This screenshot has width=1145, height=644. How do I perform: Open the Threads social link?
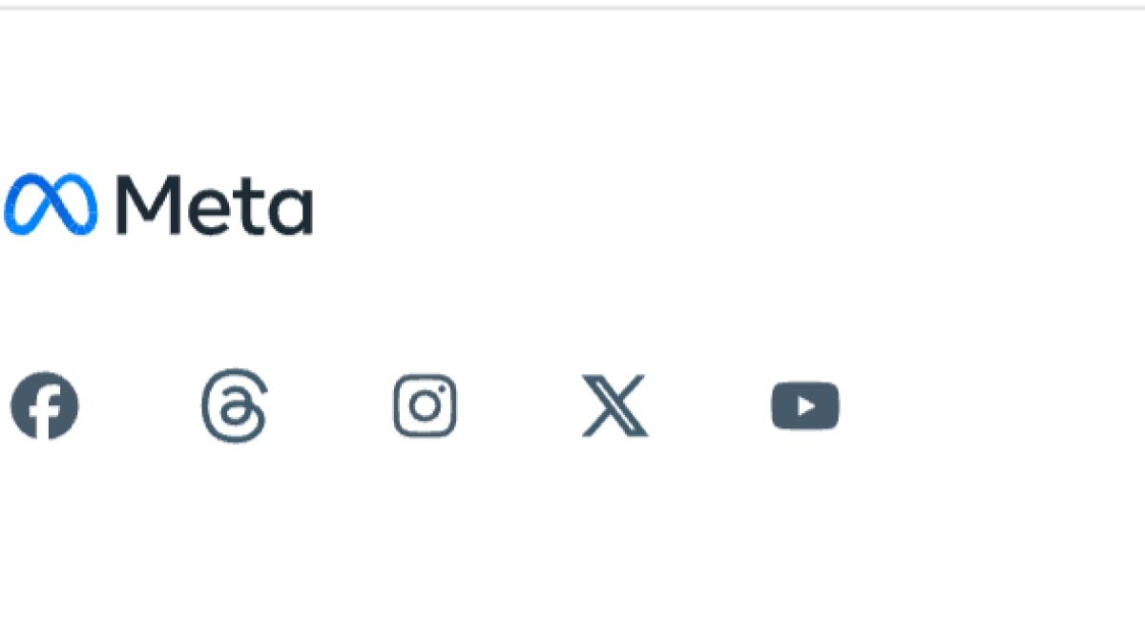tap(235, 405)
